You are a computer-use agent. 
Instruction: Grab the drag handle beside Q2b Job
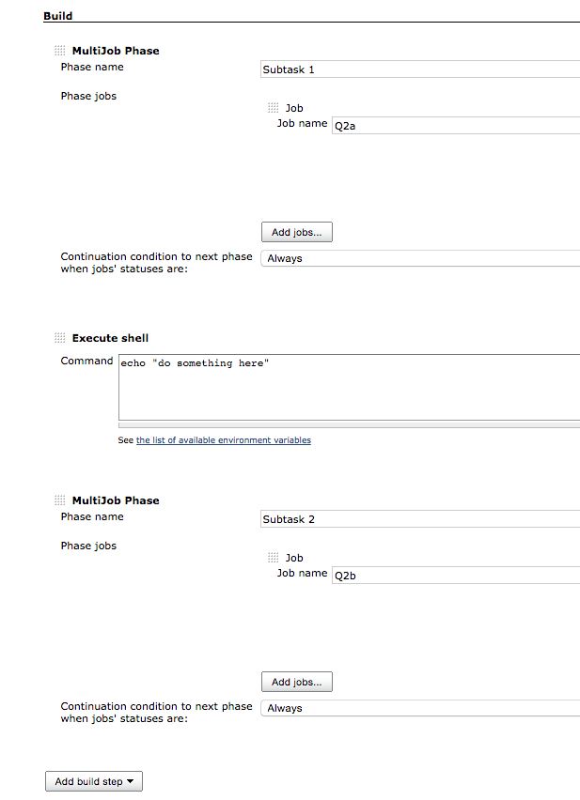pyautogui.click(x=274, y=558)
